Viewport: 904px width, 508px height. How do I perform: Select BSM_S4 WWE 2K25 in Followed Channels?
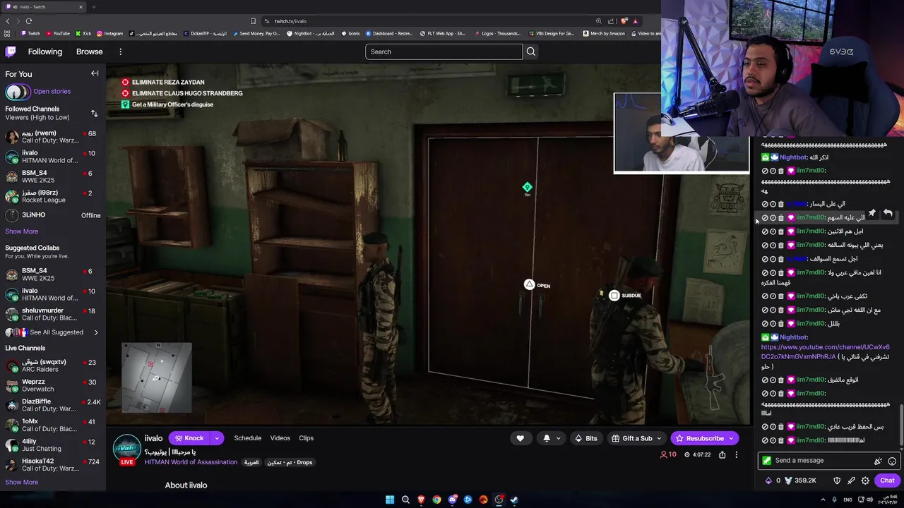(53, 176)
